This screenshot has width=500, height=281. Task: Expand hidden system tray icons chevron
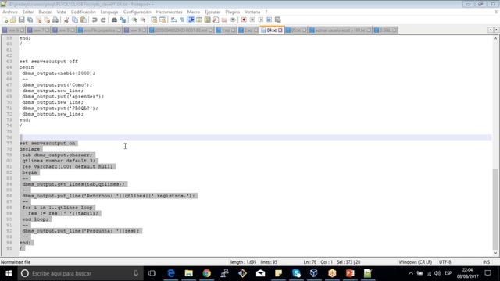pos(411,273)
